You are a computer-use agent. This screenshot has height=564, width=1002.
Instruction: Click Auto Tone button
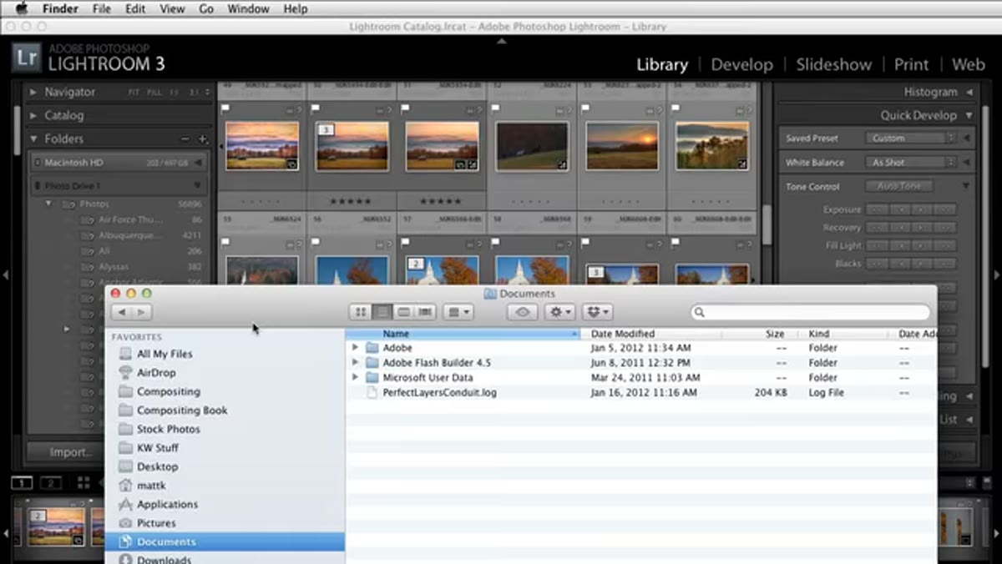pyautogui.click(x=899, y=187)
